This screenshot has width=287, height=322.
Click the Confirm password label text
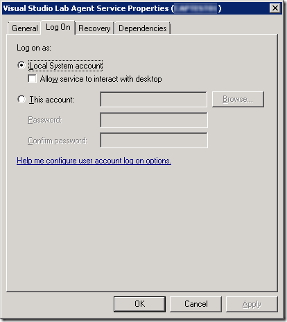[x=58, y=141]
